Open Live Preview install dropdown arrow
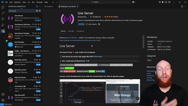188x106 pixels. (x=40, y=47)
